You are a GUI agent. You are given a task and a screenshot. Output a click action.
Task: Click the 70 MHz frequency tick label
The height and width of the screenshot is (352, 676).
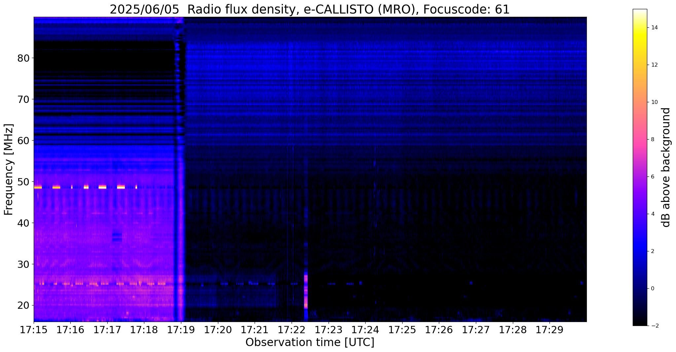(23, 99)
